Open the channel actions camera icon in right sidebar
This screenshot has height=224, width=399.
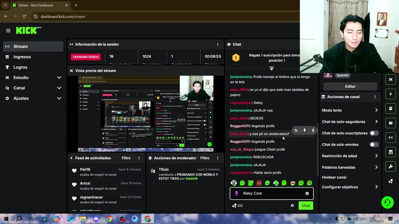pyautogui.click(x=391, y=152)
